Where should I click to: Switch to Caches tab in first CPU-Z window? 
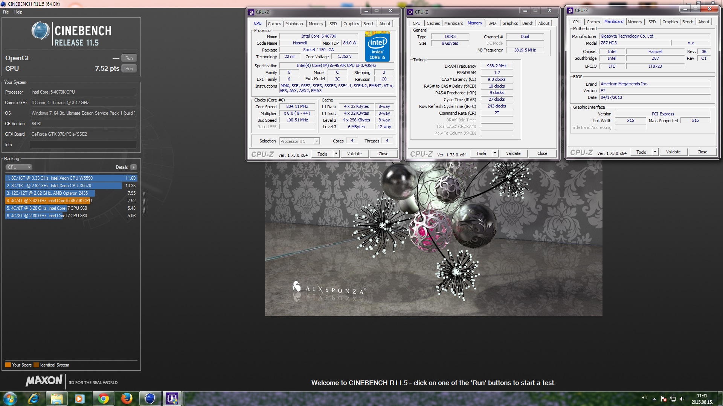(x=275, y=24)
